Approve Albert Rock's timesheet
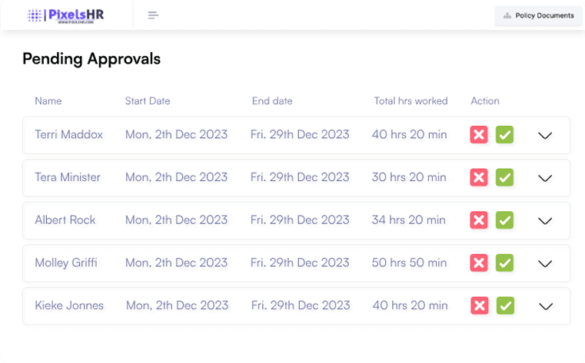Viewport: 585px width, 363px height. [504, 220]
